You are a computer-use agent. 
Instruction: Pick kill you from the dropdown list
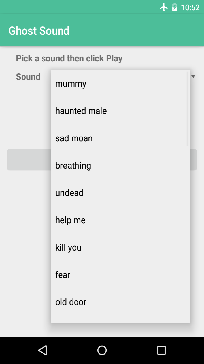[x=68, y=247]
